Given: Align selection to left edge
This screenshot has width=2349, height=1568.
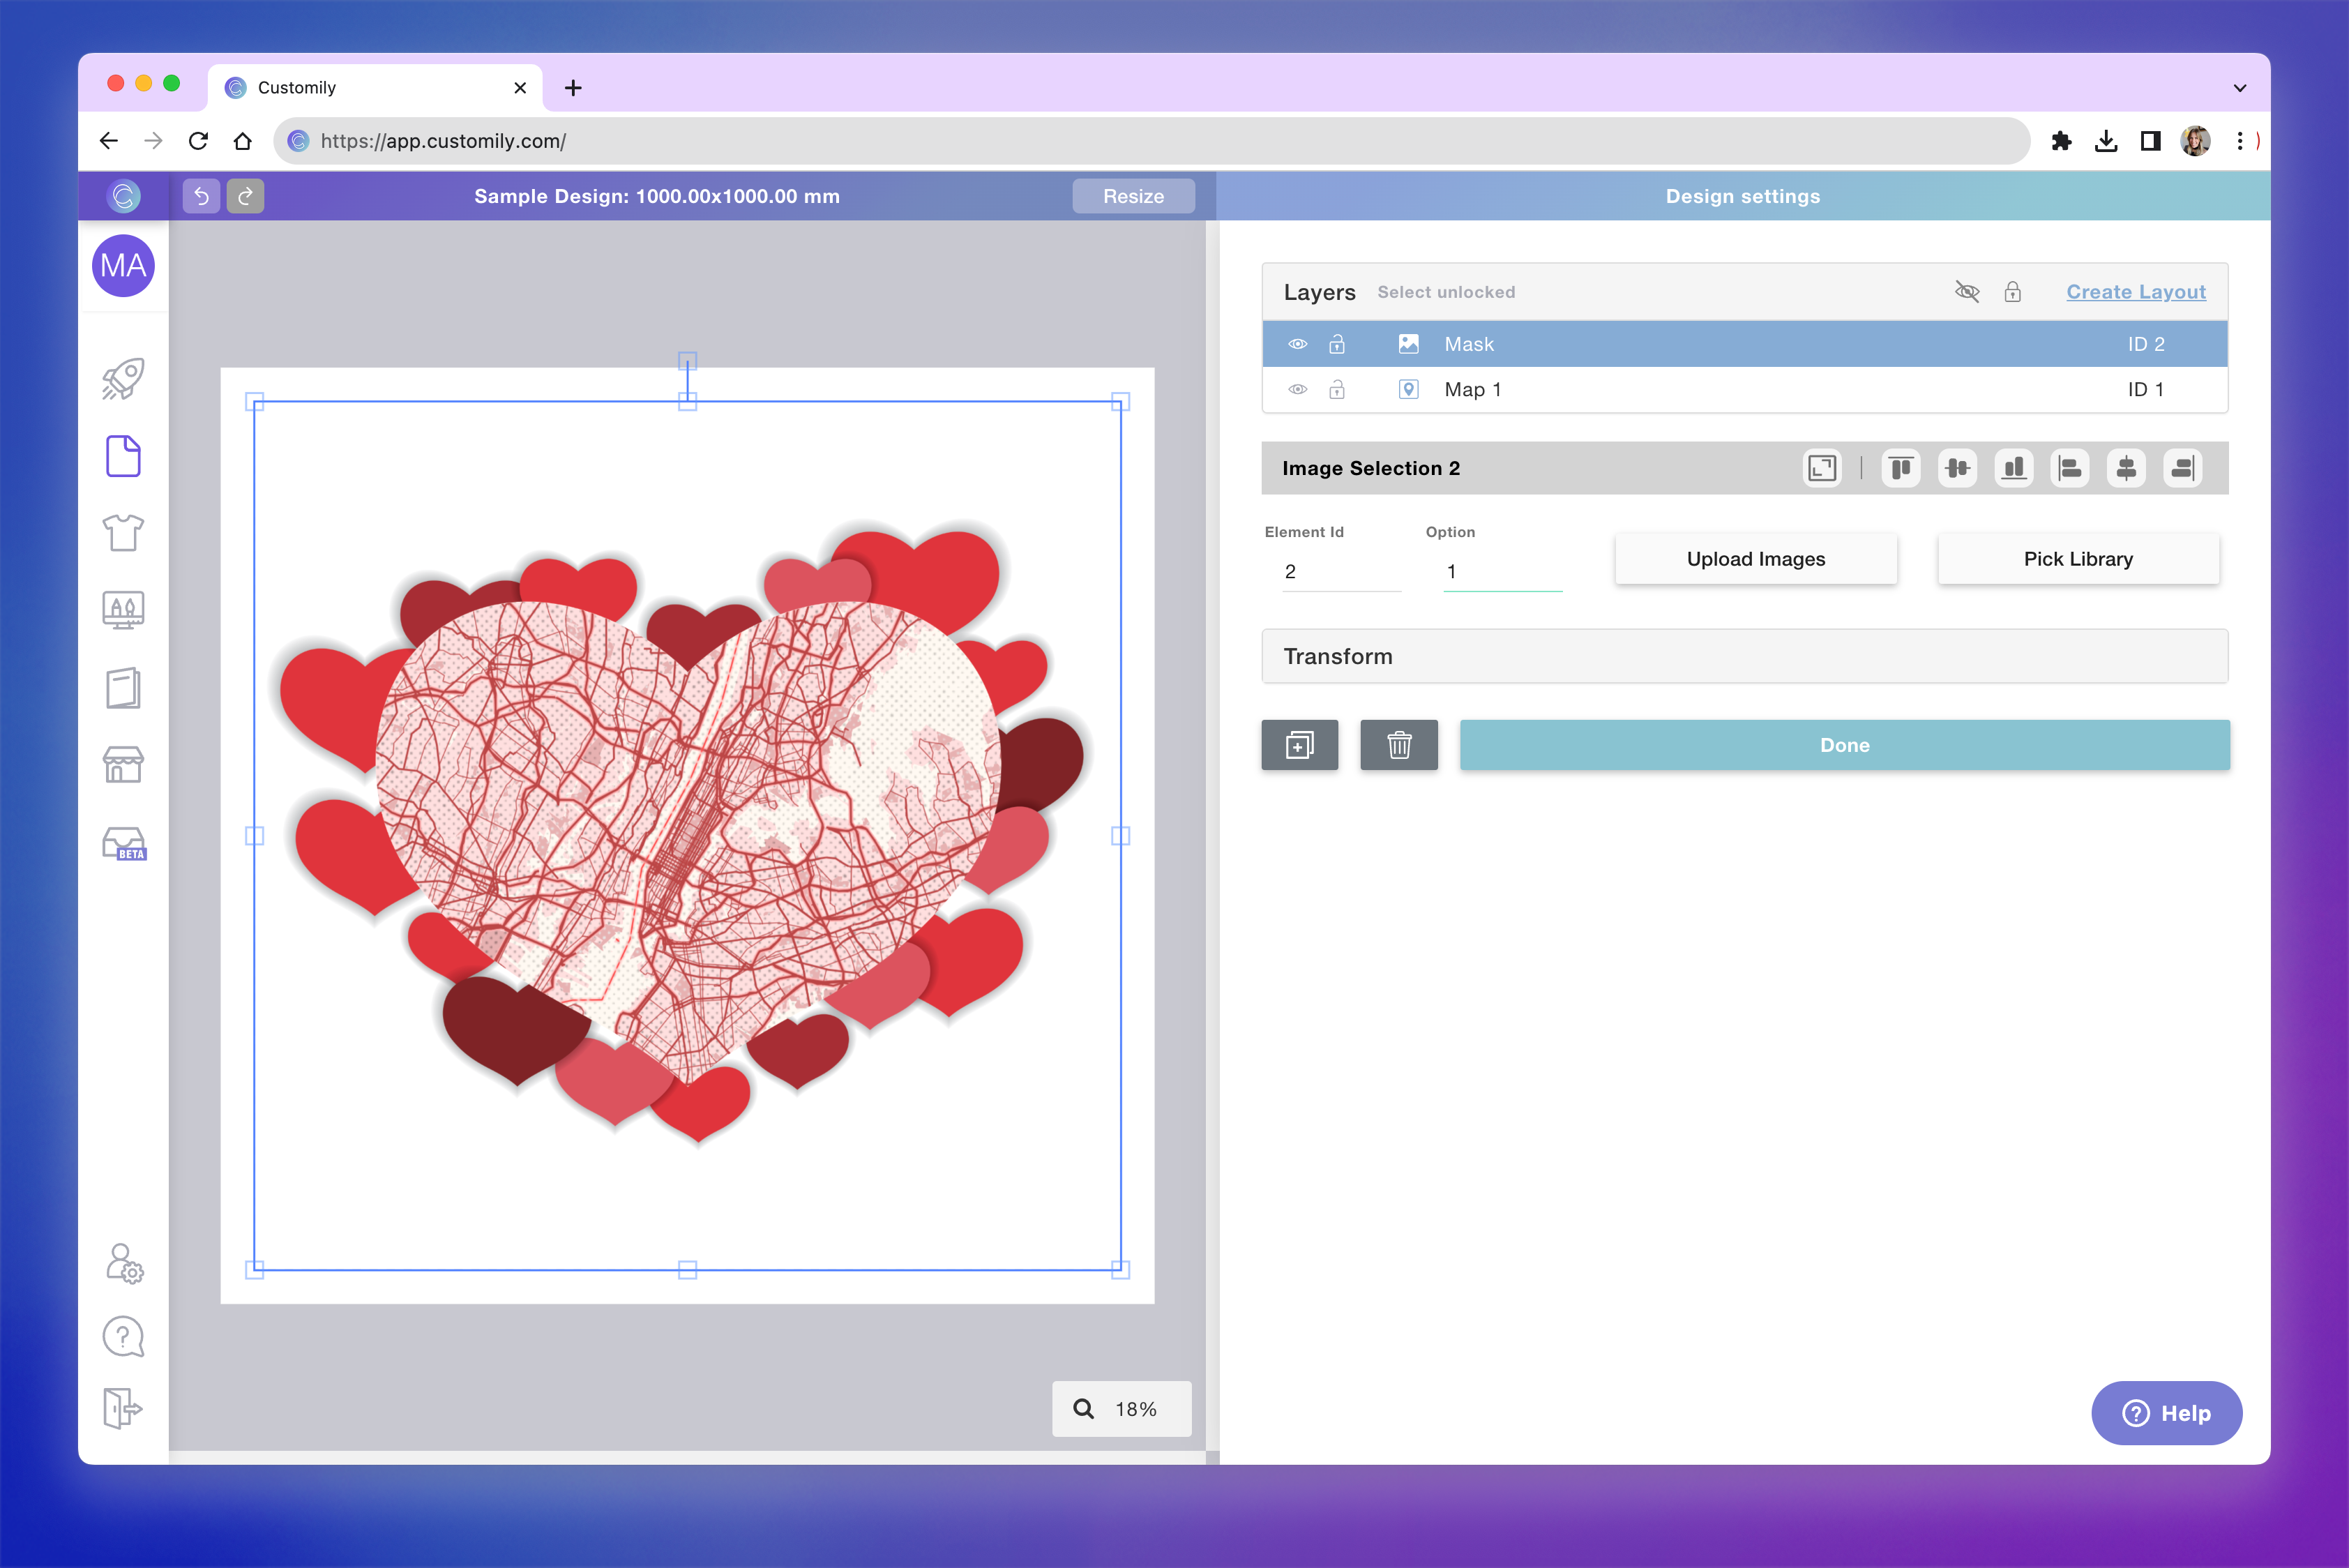Looking at the screenshot, I should tap(2069, 468).
